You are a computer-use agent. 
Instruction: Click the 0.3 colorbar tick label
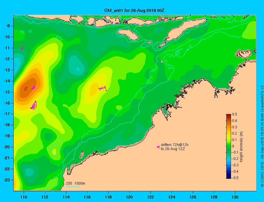pyautogui.click(x=234, y=127)
